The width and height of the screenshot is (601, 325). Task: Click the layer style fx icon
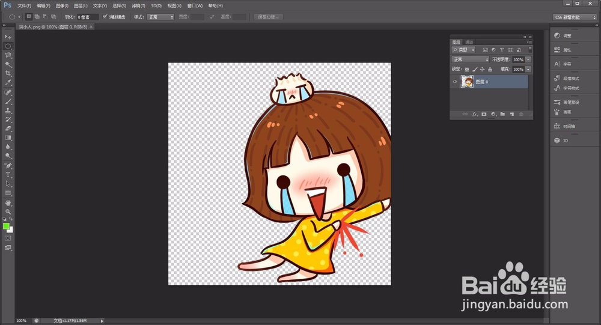point(474,114)
